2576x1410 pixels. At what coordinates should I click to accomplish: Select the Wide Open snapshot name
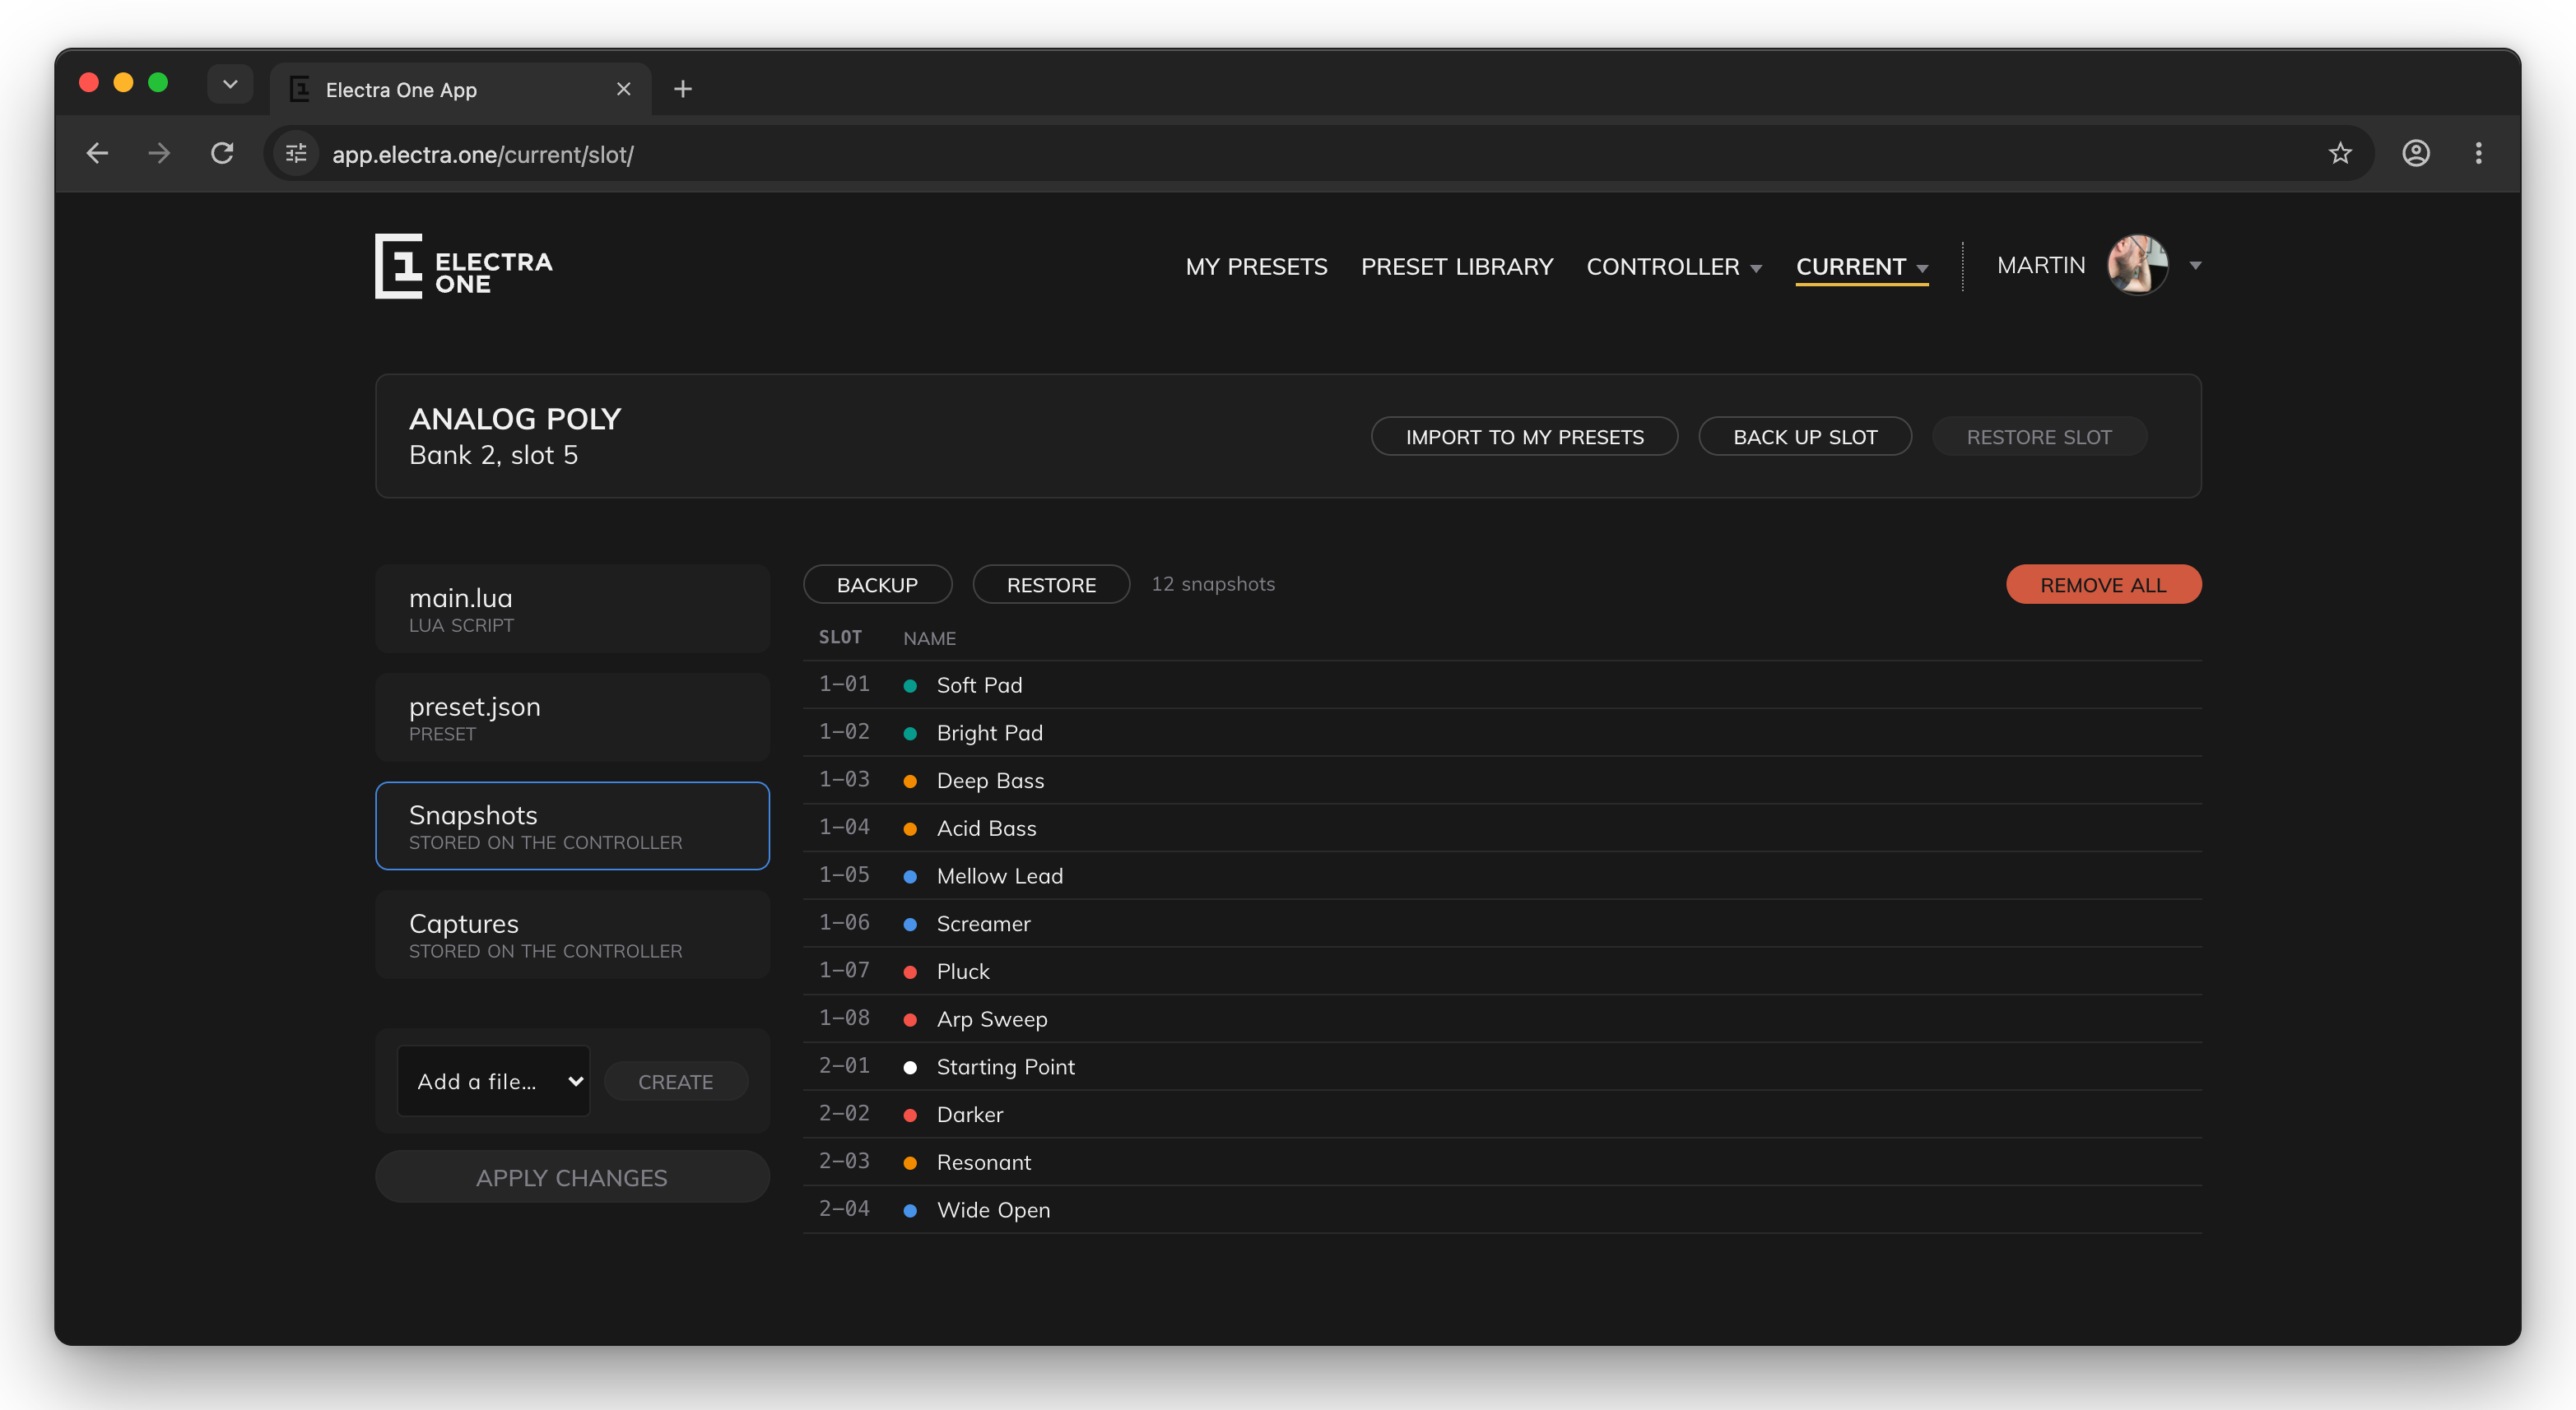993,1209
